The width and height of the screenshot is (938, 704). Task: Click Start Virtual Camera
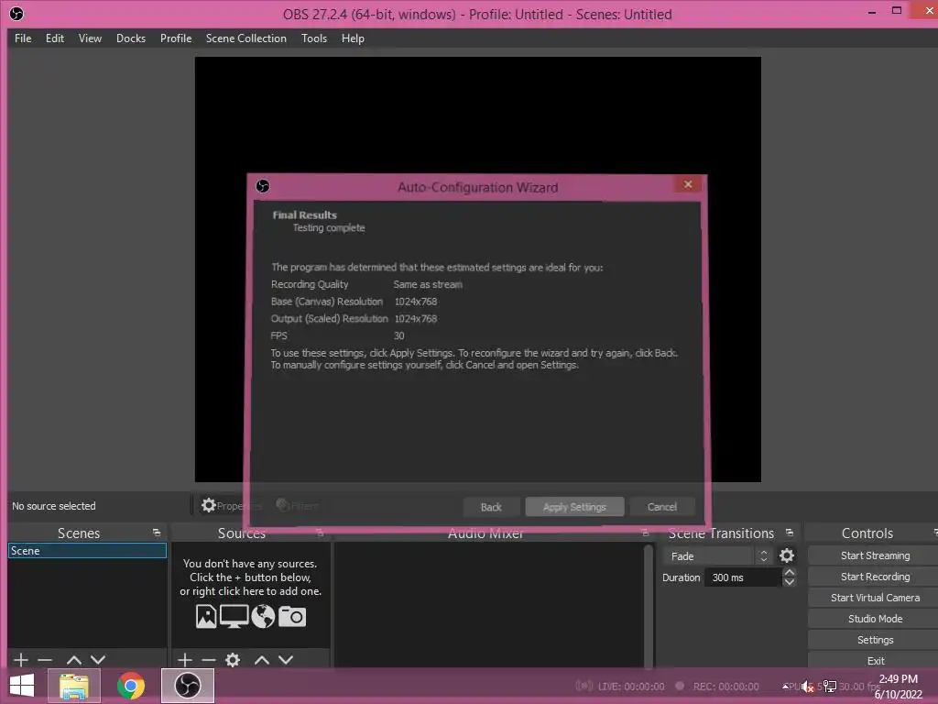(x=875, y=598)
